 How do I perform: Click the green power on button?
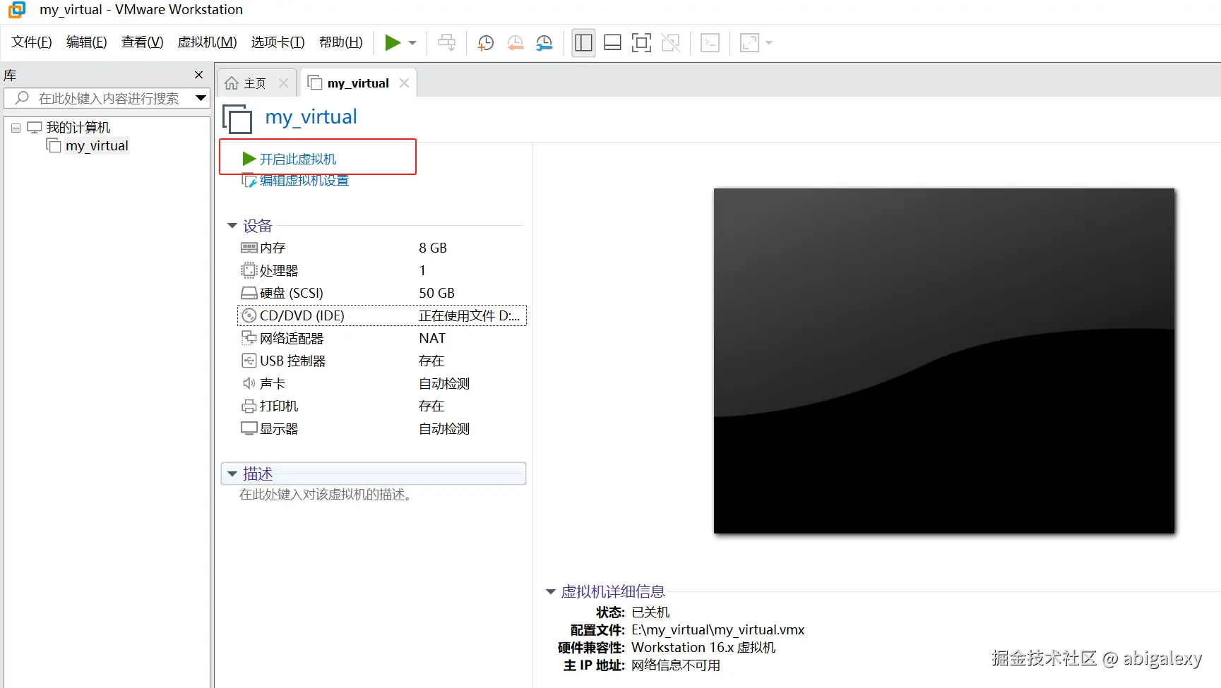point(393,42)
